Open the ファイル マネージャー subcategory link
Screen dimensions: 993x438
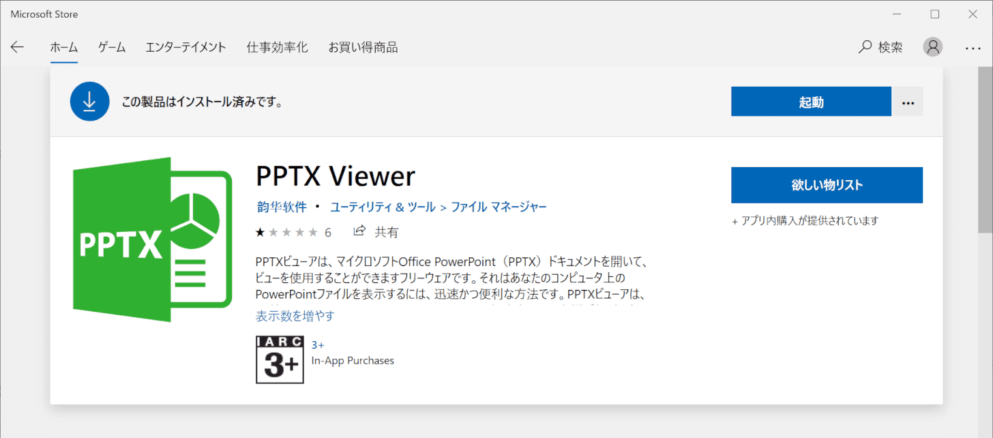(x=499, y=207)
